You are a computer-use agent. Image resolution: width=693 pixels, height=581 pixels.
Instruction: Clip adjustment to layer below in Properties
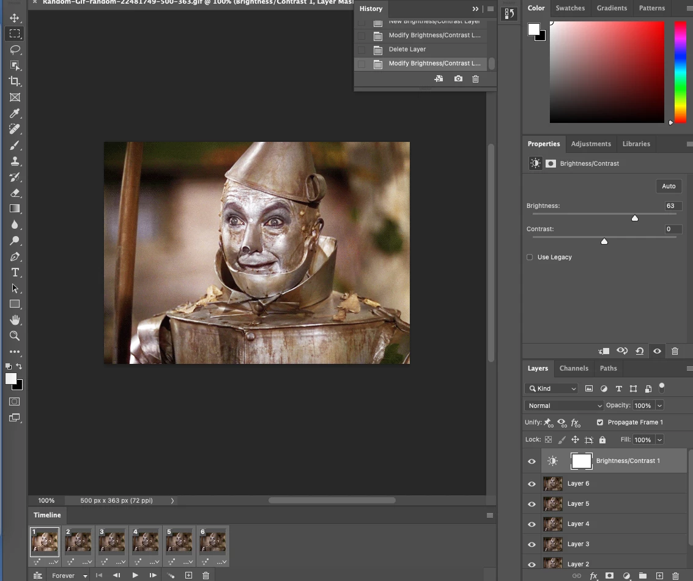604,351
